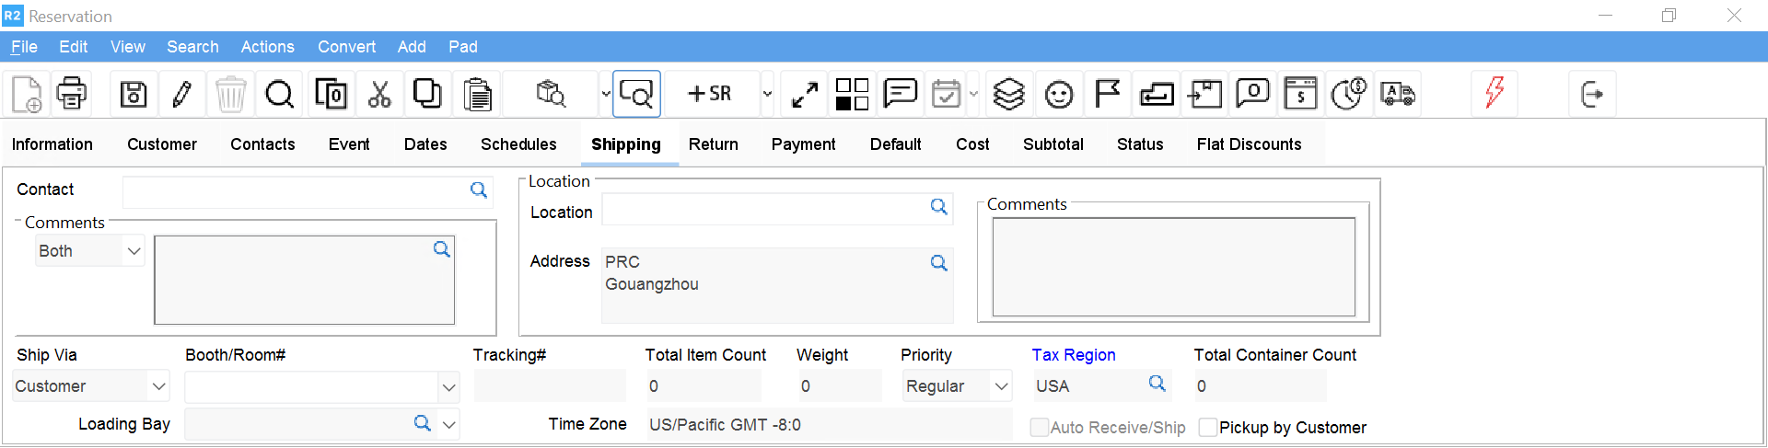Expand the Ship Via dropdown
Image resolution: width=1768 pixels, height=448 pixels.
click(158, 386)
